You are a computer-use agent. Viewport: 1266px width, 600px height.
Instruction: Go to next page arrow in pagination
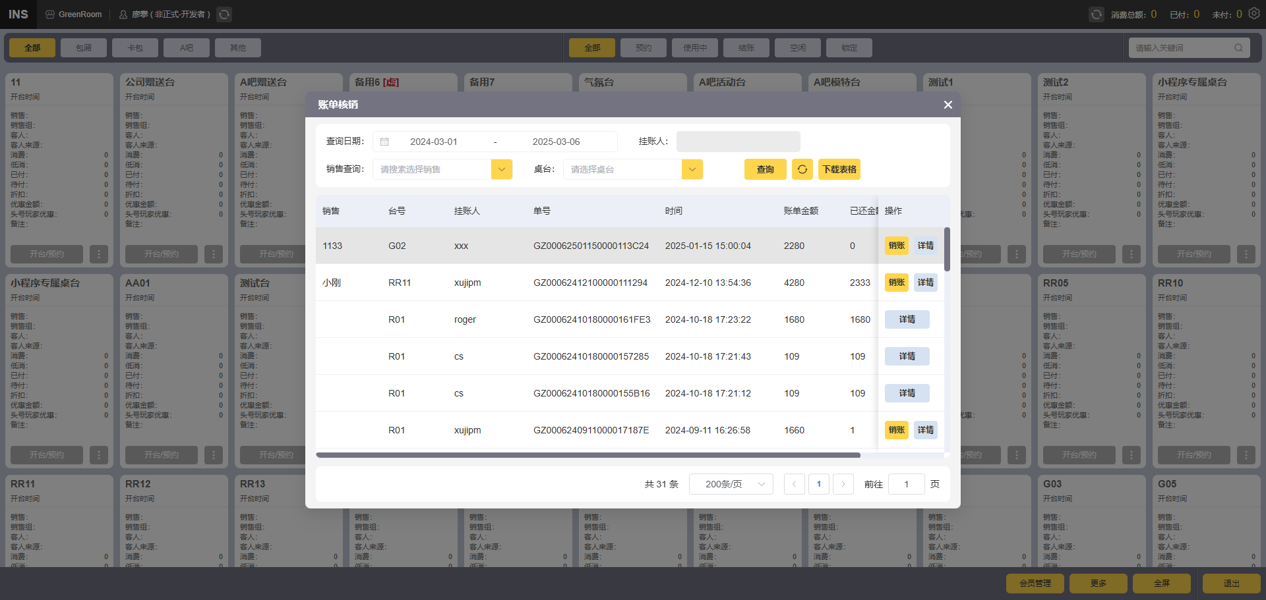click(x=843, y=484)
